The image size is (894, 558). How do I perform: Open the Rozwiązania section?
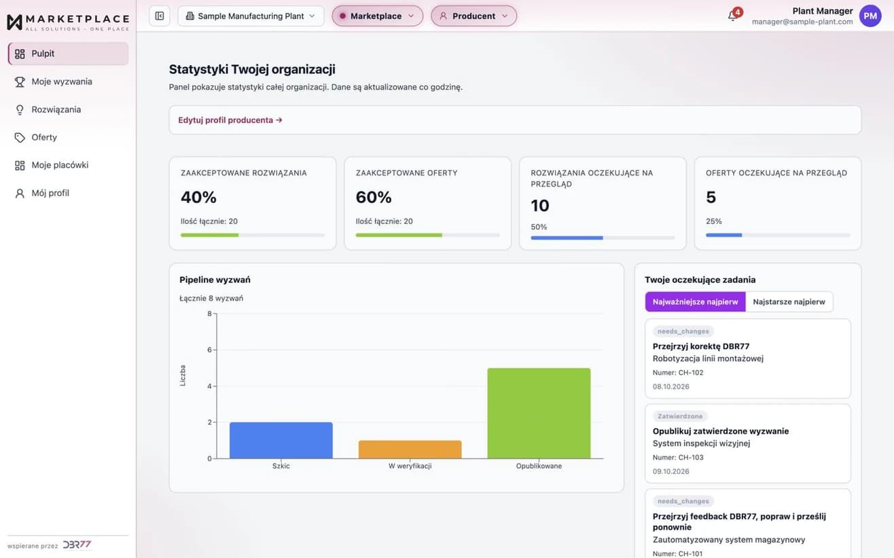click(68, 109)
